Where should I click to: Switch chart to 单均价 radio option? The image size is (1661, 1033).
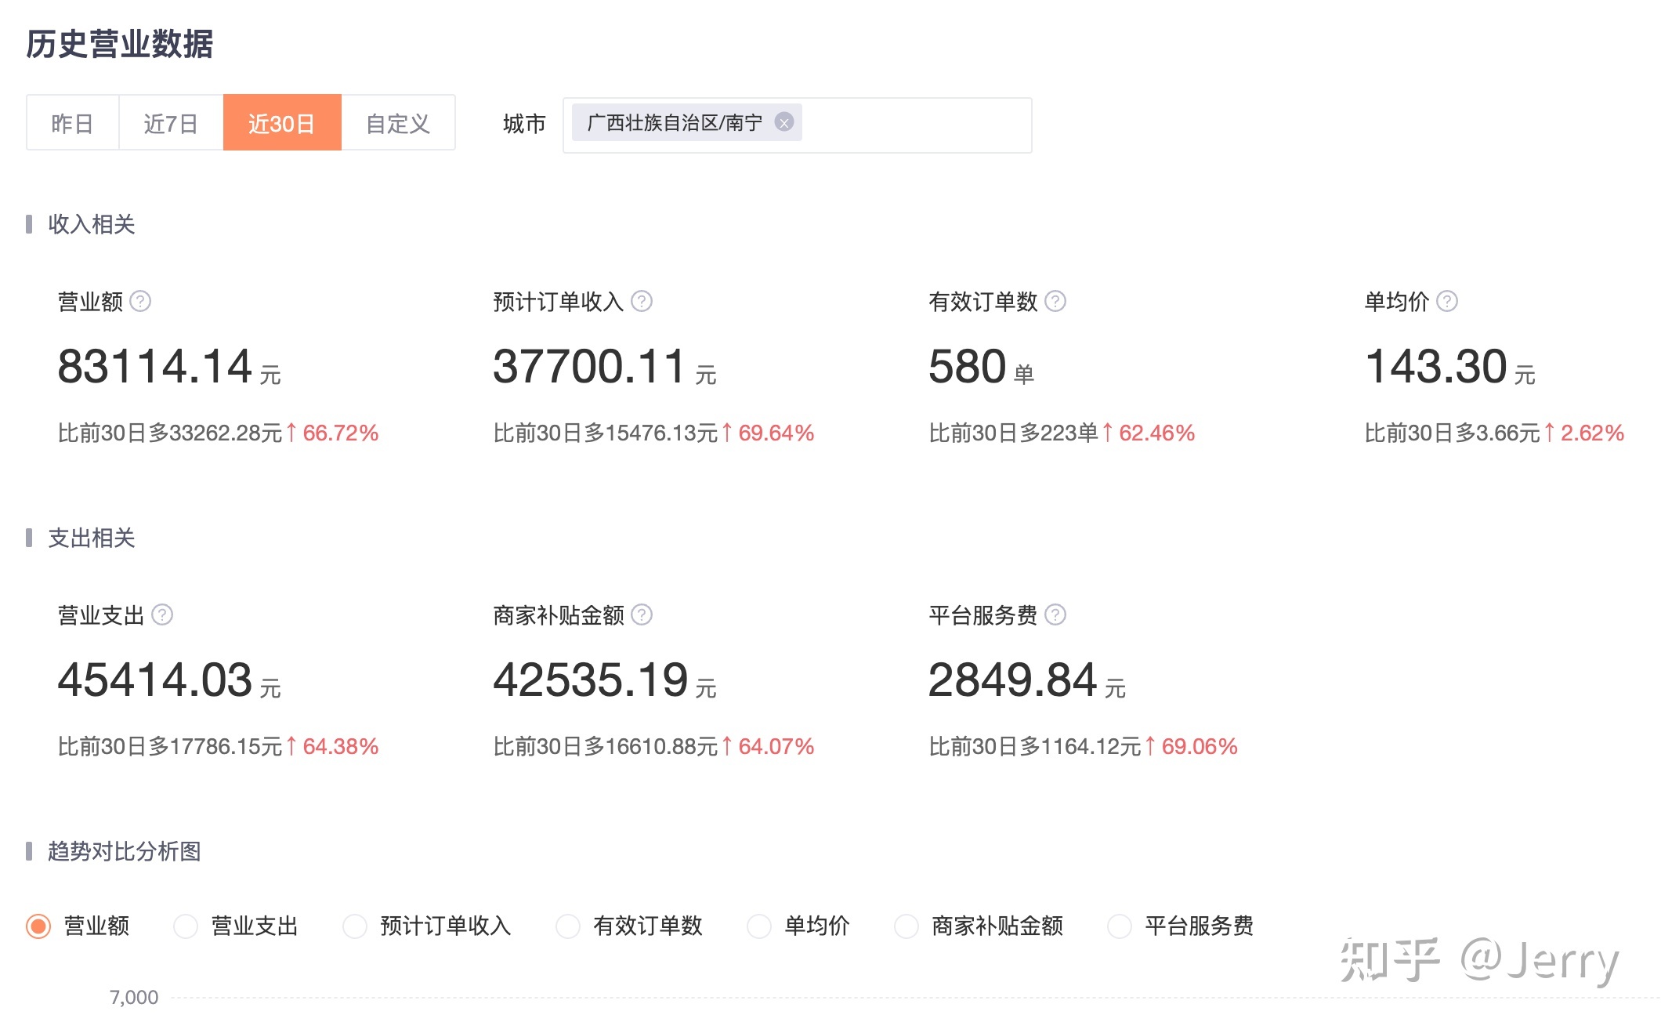click(759, 926)
